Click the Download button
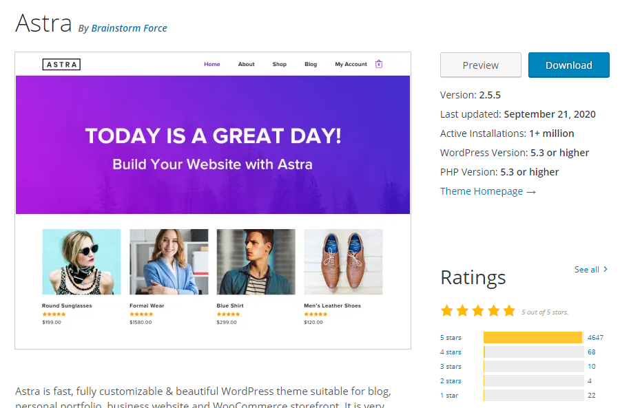 coord(568,65)
